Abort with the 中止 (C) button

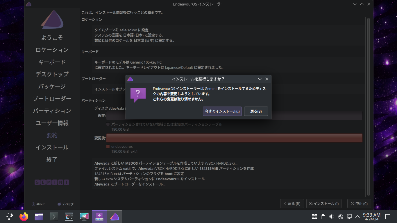click(359, 204)
